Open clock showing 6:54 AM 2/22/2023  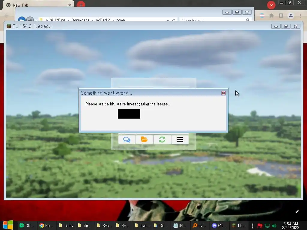pos(291,226)
